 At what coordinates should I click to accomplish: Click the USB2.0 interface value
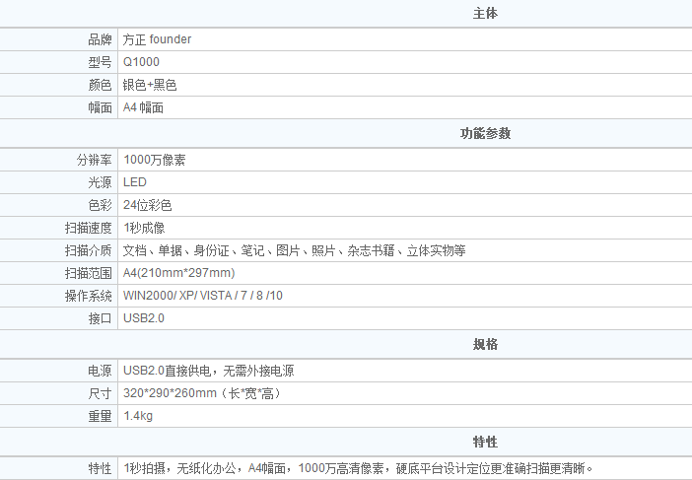[x=144, y=318]
